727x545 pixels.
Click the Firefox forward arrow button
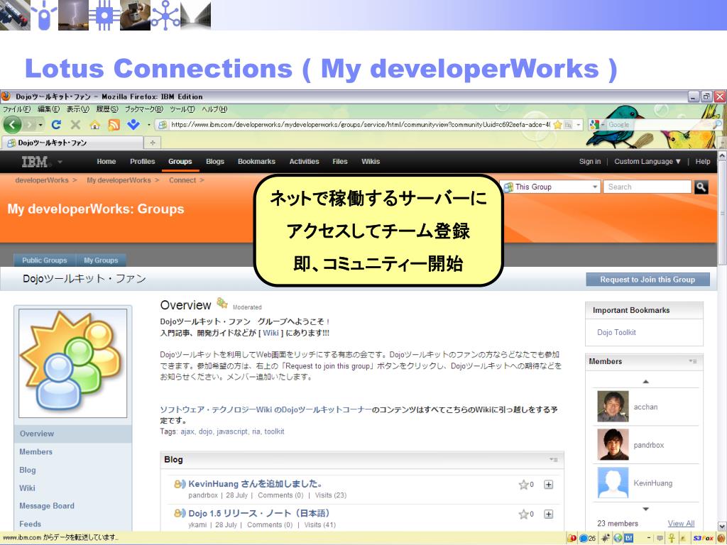(30, 125)
